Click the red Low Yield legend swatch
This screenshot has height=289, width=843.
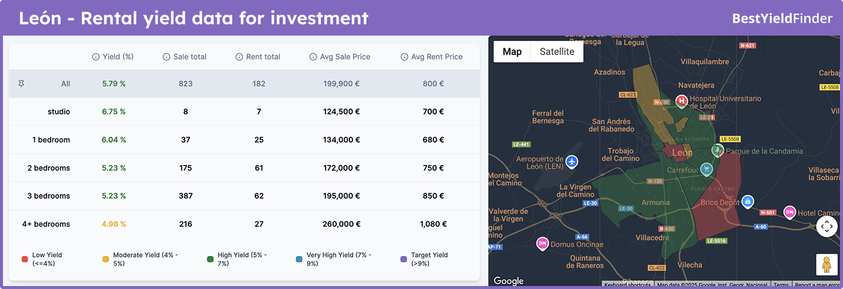[x=24, y=259]
